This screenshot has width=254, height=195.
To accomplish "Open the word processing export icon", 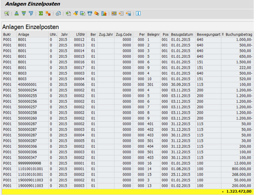I will 75,13.
